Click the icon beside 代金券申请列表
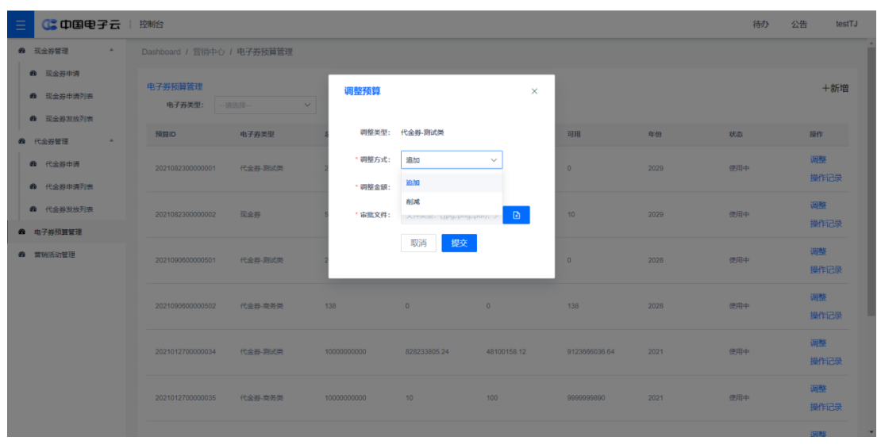This screenshot has width=881, height=448. pos(33,187)
